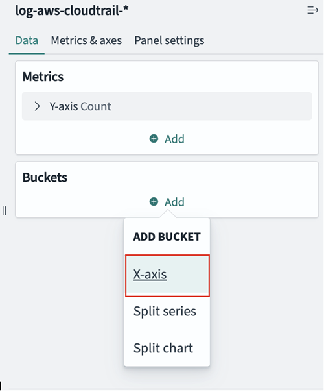Click the ADD BUCKET popover header

click(x=167, y=237)
